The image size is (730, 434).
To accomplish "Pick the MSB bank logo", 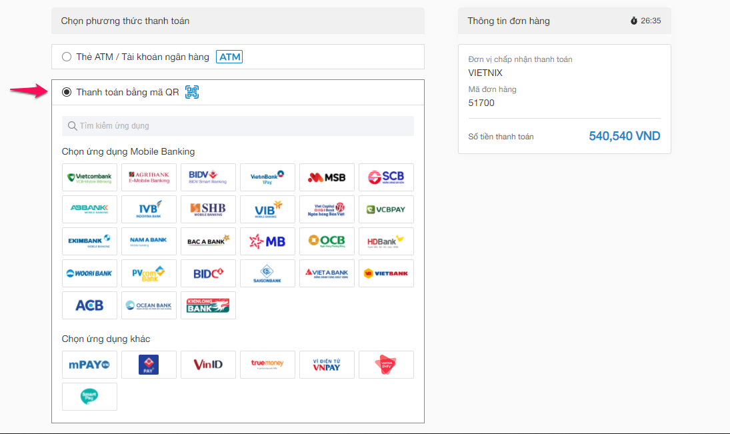I will pyautogui.click(x=327, y=177).
